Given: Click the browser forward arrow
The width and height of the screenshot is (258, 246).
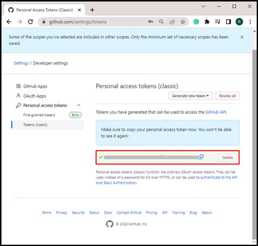Looking at the screenshot, I should click(20, 22).
